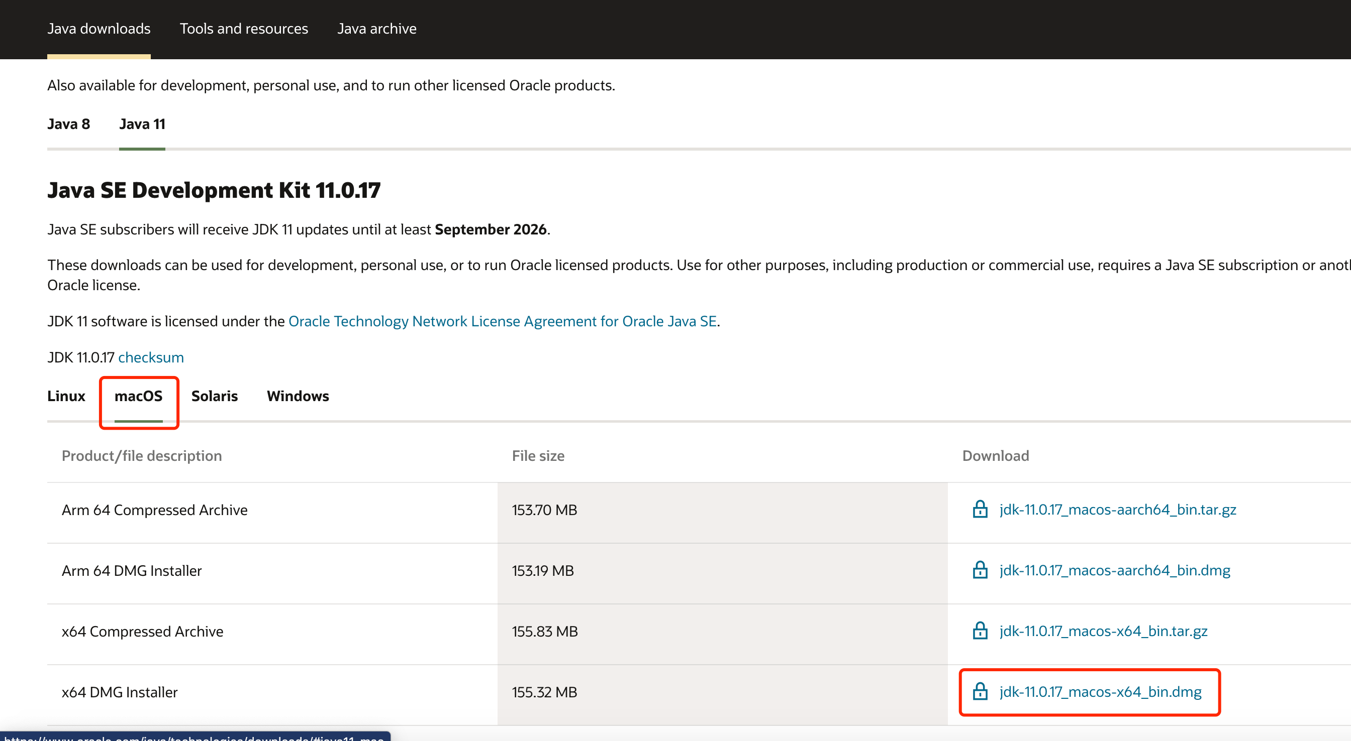The width and height of the screenshot is (1351, 741).
Task: Click the x64 DMG Installer row description
Action: point(120,692)
